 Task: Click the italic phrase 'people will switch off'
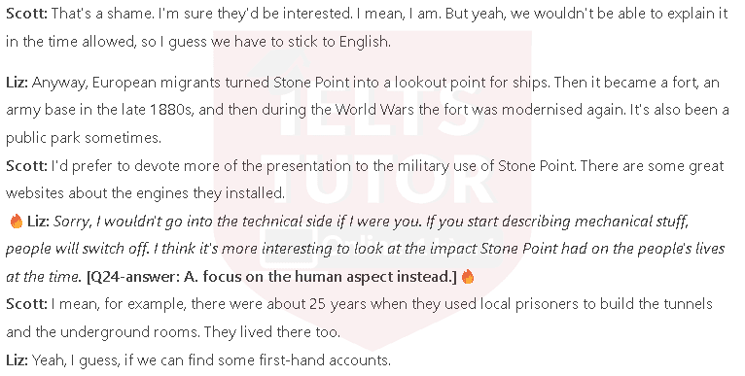[78, 249]
